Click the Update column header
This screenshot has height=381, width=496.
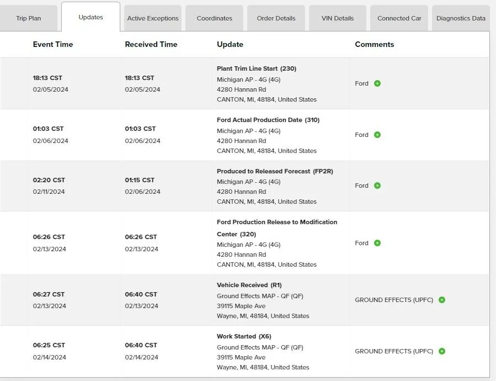tap(230, 44)
